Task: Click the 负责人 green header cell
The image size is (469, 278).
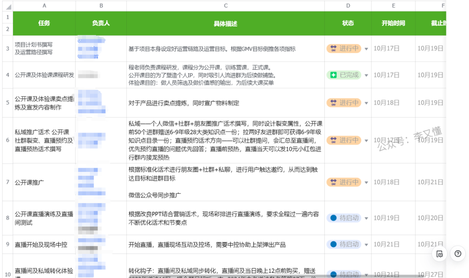Action: coord(101,23)
